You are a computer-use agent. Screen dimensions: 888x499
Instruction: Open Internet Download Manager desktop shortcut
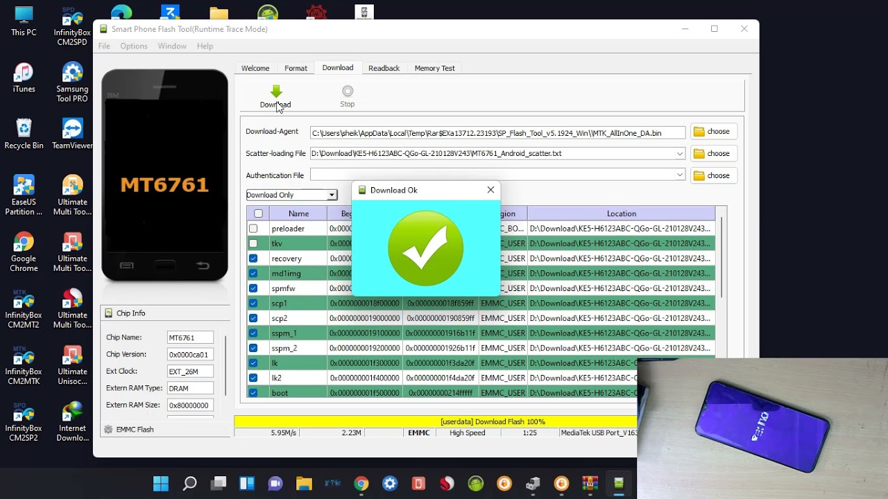coord(72,423)
